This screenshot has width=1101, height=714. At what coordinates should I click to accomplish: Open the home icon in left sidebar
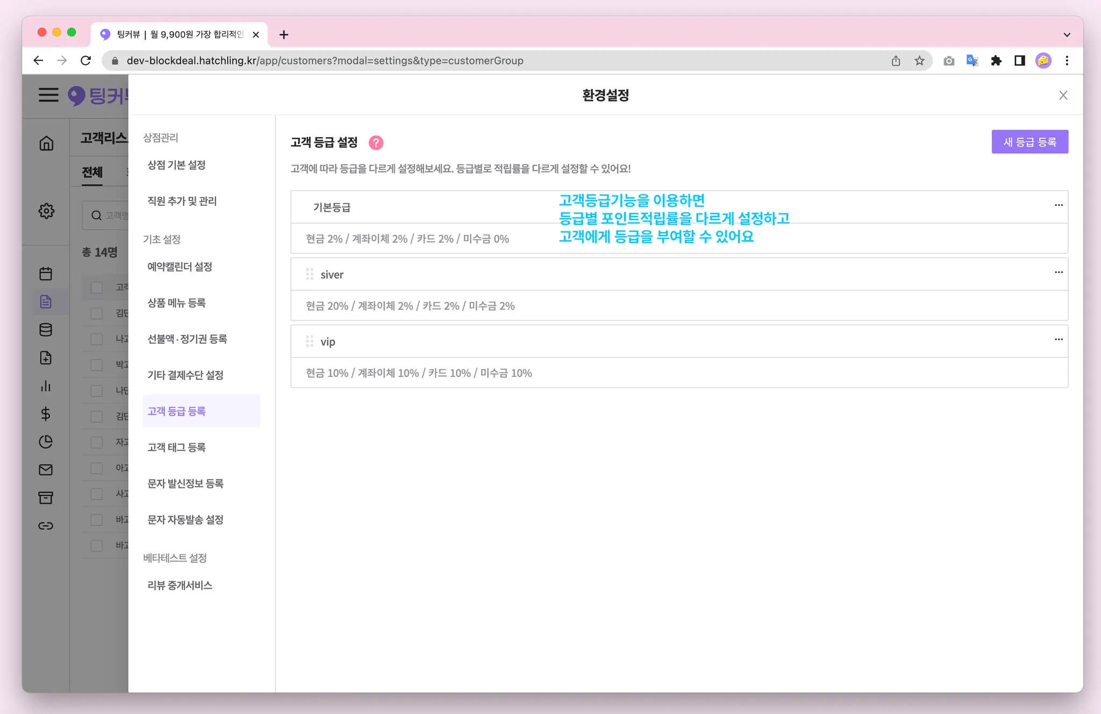point(46,143)
